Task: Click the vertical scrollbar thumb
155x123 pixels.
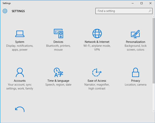Action: pos(154,51)
